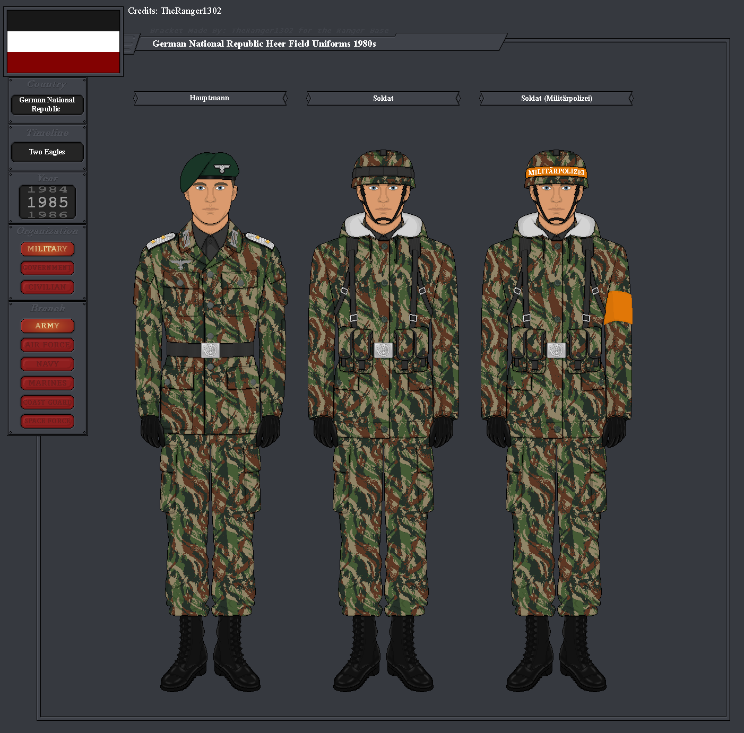Step back to year 1984
Viewport: 744px width, 733px height.
point(48,189)
